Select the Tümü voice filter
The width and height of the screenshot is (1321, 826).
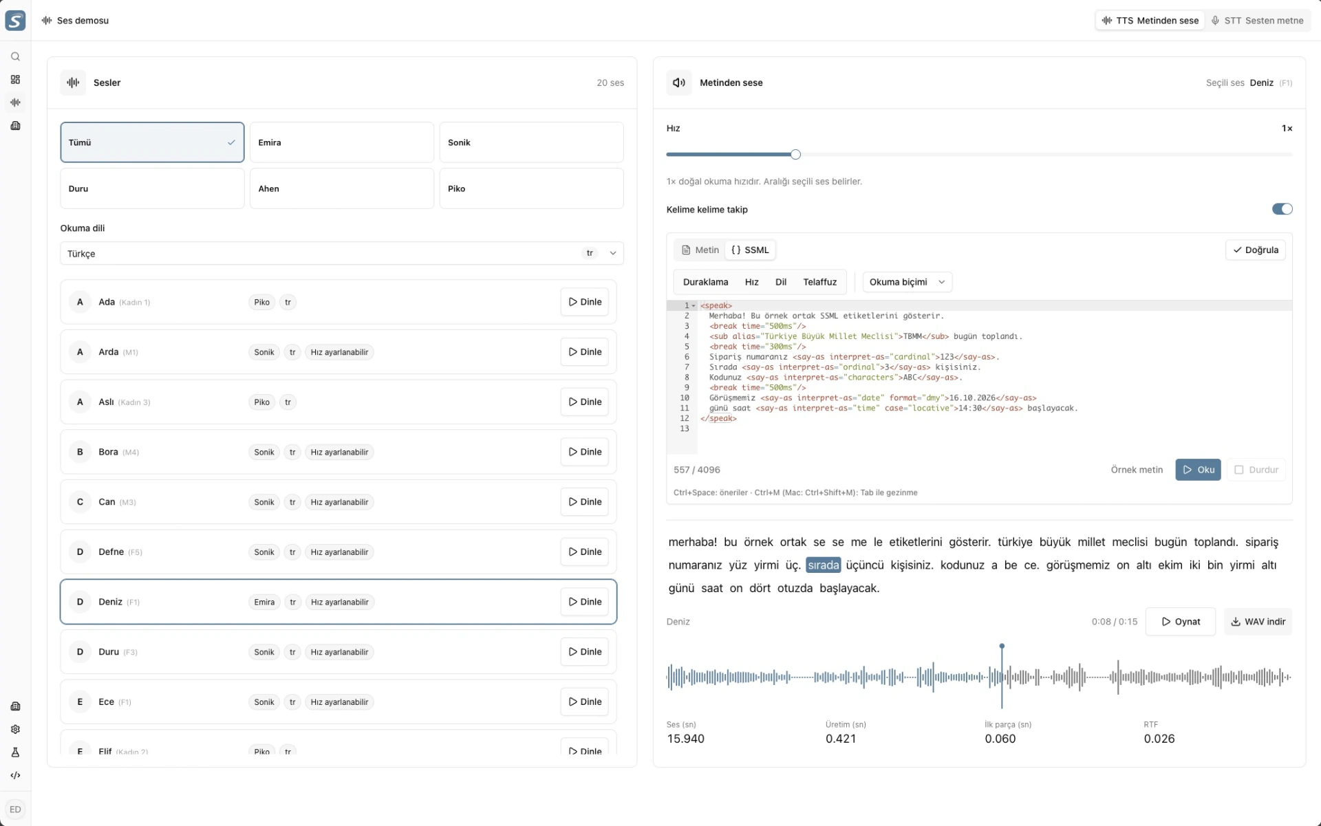coord(152,142)
